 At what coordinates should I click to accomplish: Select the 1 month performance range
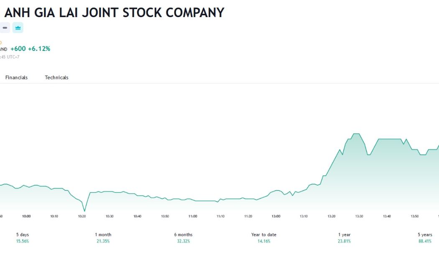coord(103,238)
